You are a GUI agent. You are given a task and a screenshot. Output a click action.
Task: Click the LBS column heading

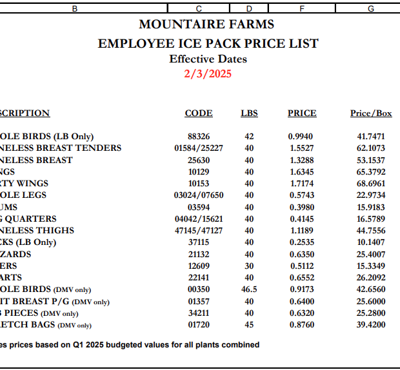tap(249, 113)
